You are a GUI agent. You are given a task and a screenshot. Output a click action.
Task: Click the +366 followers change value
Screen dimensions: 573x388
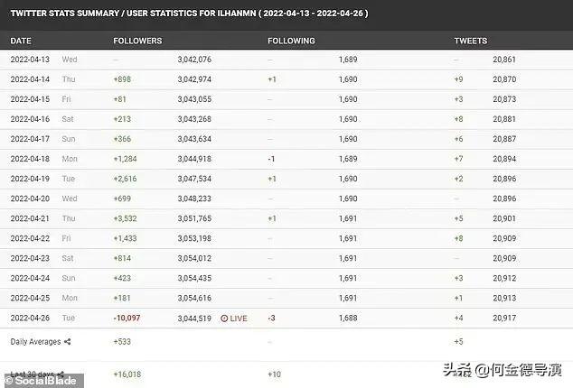(x=122, y=139)
